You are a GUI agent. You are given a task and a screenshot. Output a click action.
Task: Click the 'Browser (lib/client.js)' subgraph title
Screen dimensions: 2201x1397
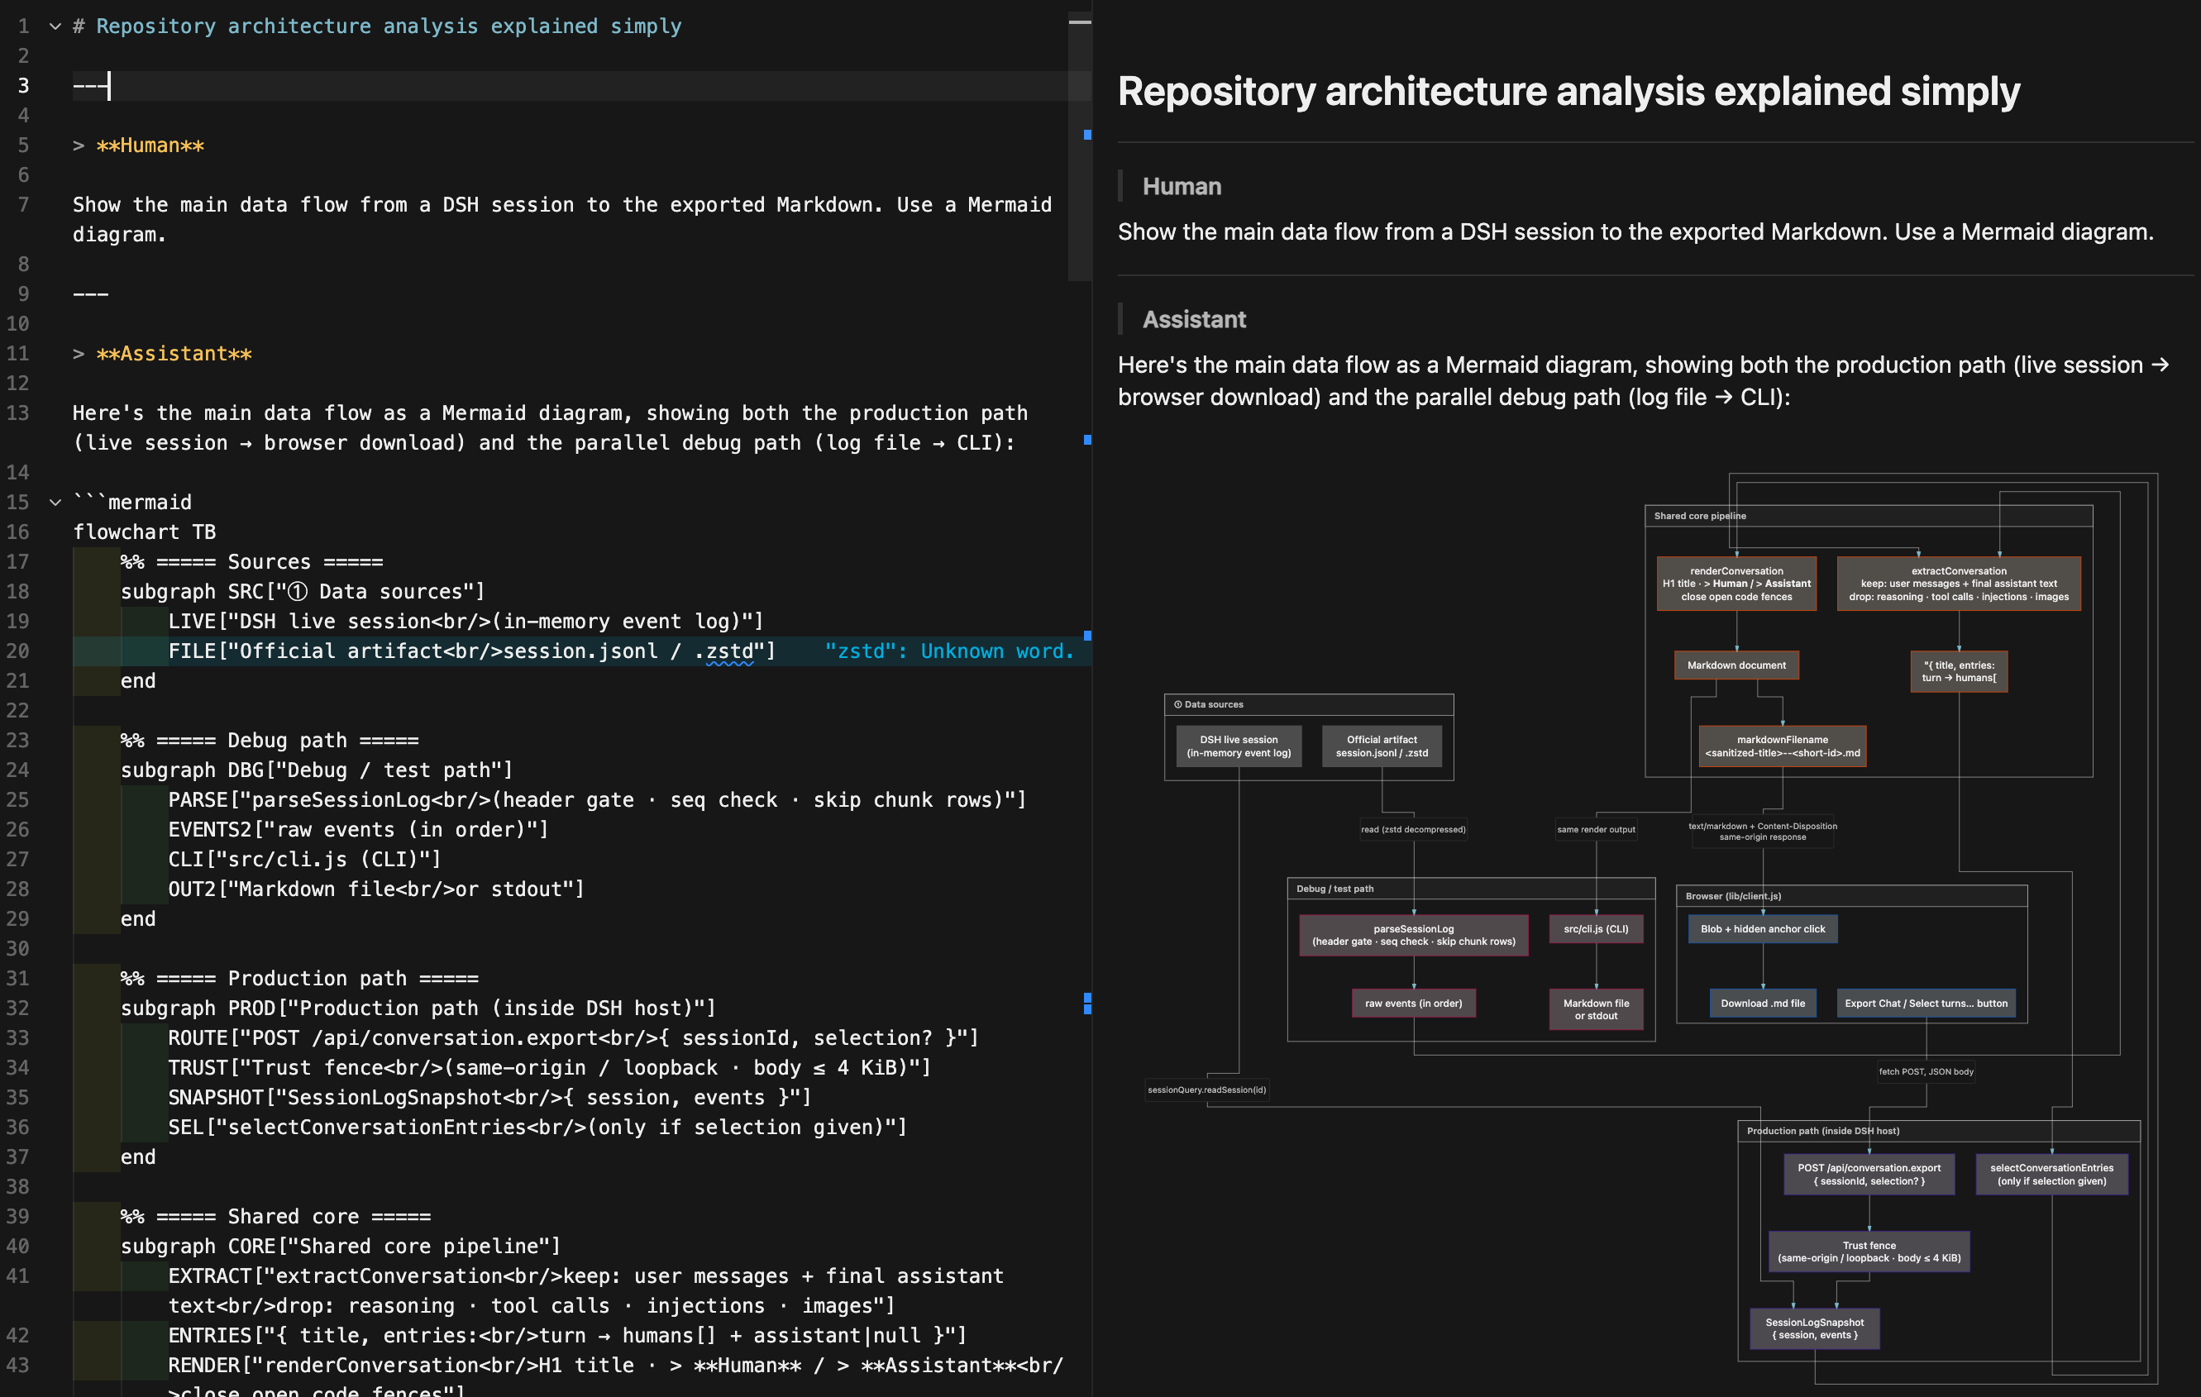(1733, 896)
